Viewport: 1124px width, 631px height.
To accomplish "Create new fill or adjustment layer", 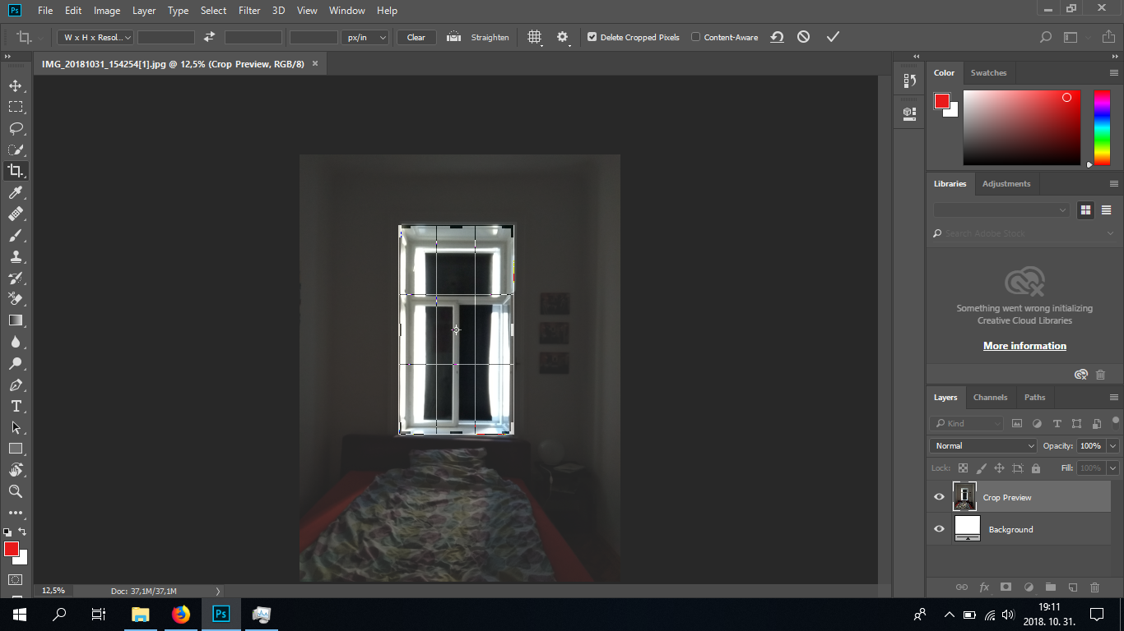I will coord(1028,587).
